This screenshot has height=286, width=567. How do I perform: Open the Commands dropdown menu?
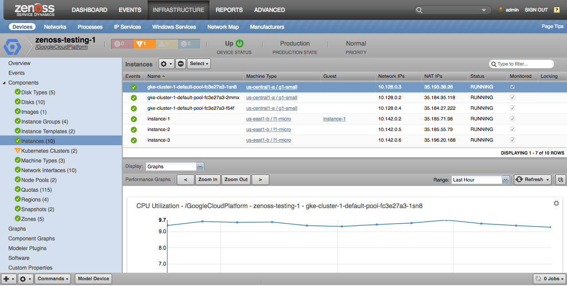(x=53, y=279)
